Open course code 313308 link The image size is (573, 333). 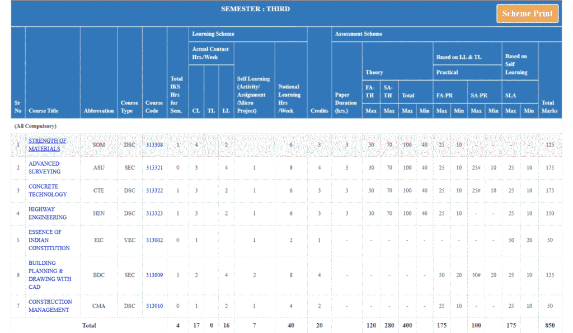click(154, 145)
